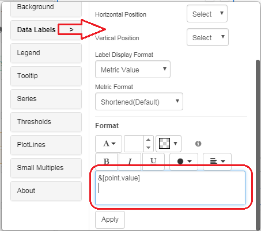Open the Horizontal Position Select dropdown
The height and width of the screenshot is (231, 261).
207,14
